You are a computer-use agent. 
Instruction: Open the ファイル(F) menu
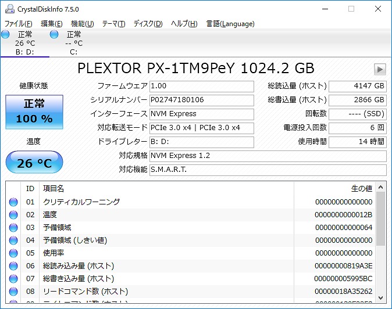coord(18,24)
